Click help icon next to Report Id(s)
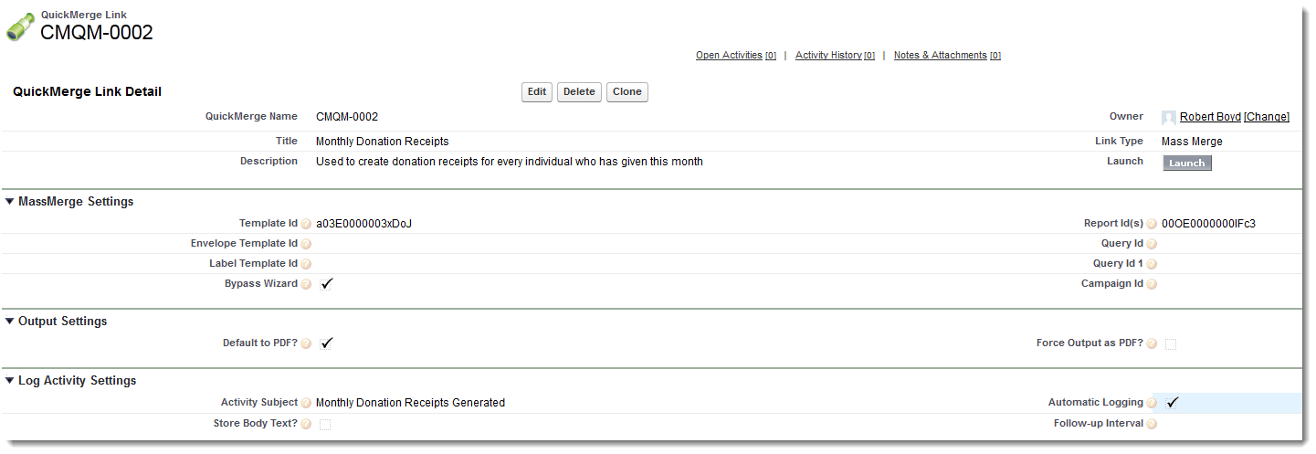This screenshot has width=1316, height=454. [1153, 224]
